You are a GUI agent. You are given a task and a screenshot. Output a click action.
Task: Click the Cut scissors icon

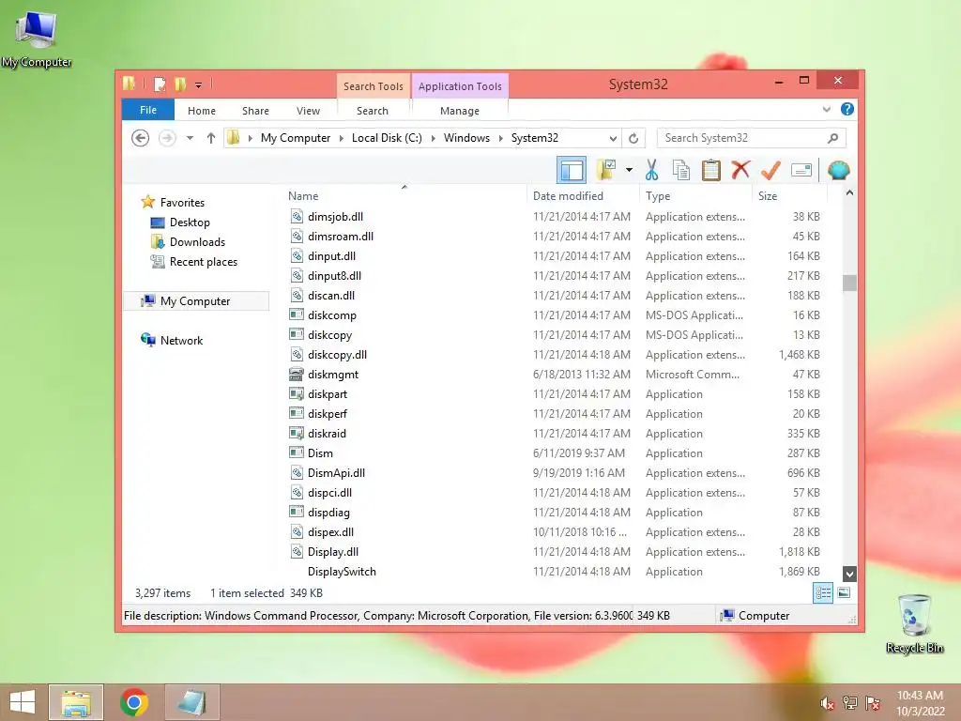point(651,171)
